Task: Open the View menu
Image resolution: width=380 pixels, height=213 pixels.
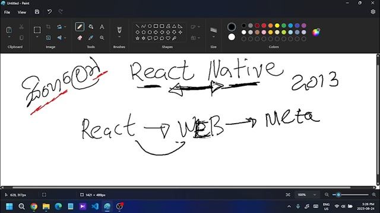Action: 21,12
